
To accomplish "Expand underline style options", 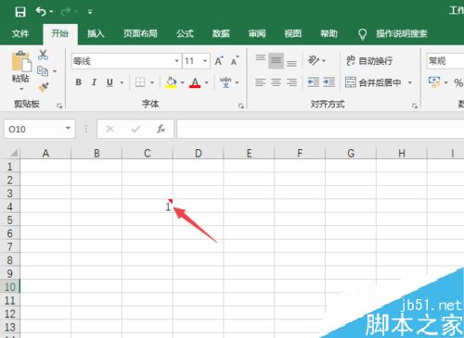I will click(x=122, y=82).
